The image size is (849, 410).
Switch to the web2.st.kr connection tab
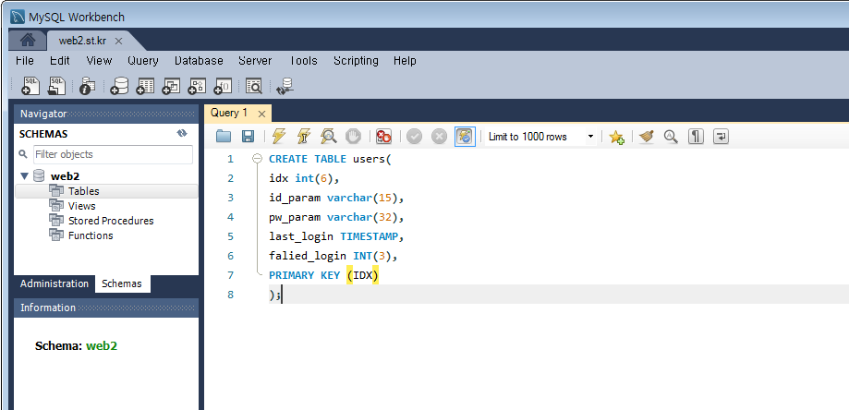(82, 42)
